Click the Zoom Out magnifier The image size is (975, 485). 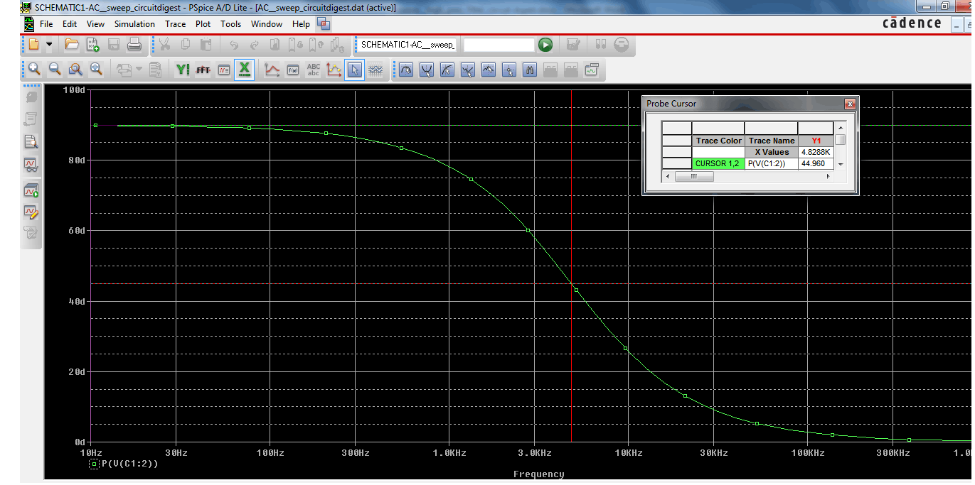pos(55,70)
